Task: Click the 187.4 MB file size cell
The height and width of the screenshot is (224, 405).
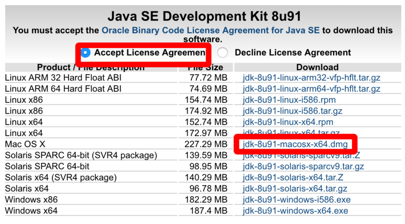Action: (x=209, y=210)
